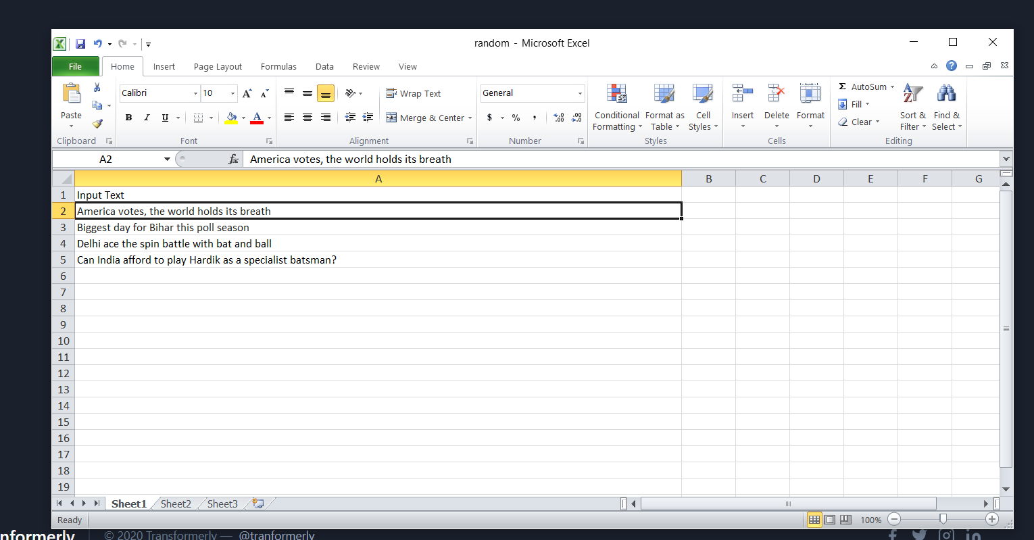Undo the last action

(98, 44)
